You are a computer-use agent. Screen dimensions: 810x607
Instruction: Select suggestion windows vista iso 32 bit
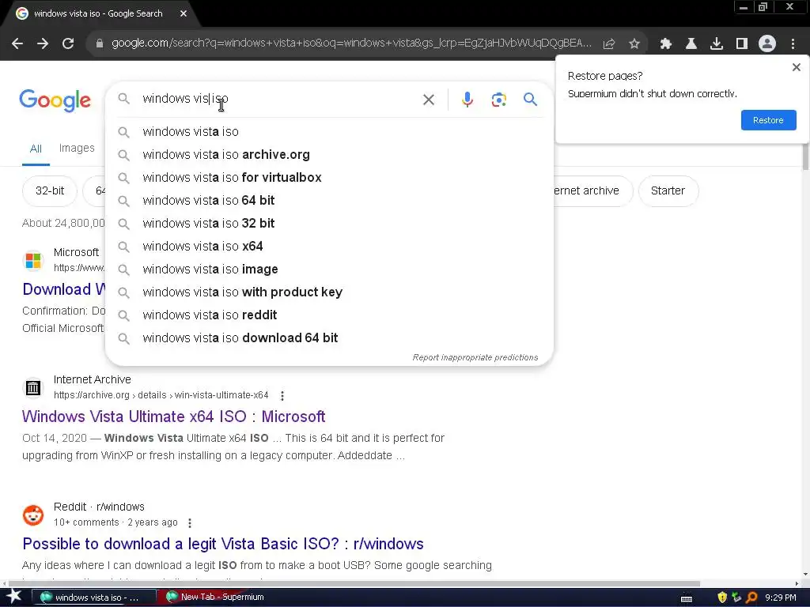tap(329, 223)
